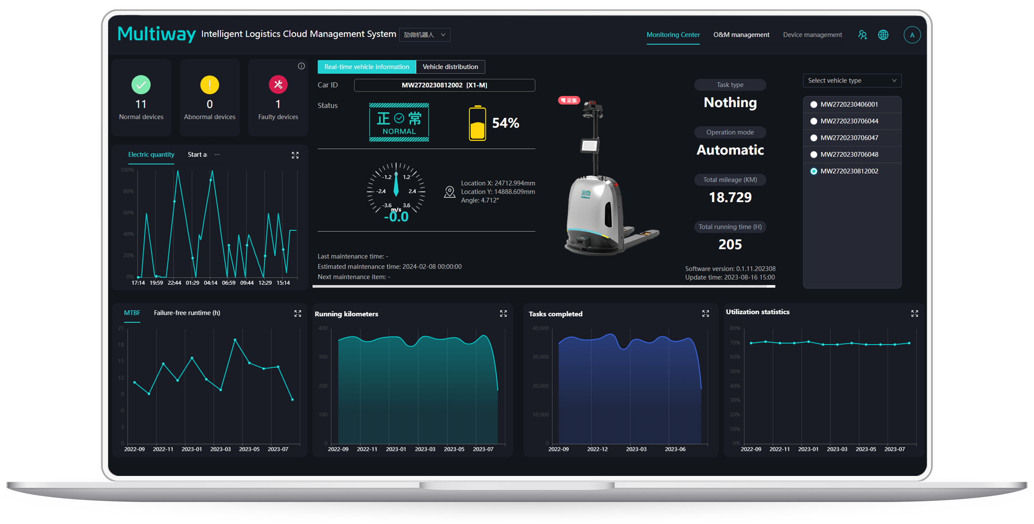Expand the Electric quantity chart fullscreen

[295, 155]
